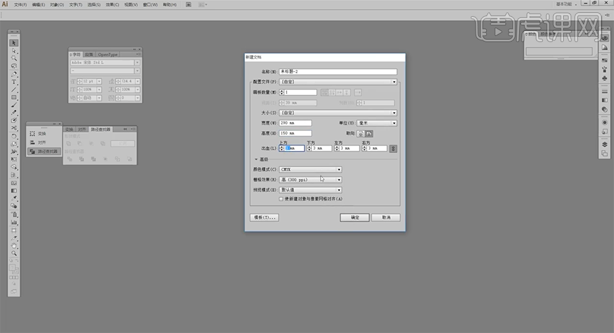
Task: Select the Scissors tool
Action: (14, 128)
